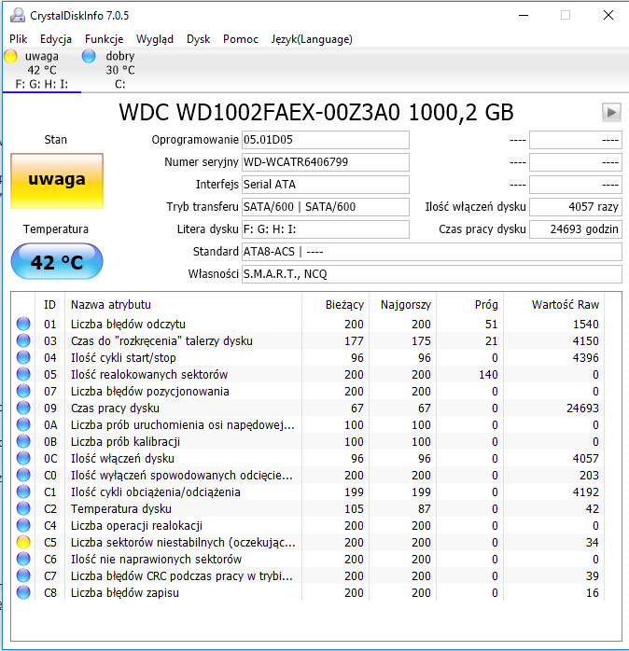This screenshot has height=651, width=629.
Task: Click the blue dobry status icon in disk bar
Action: 89,56
